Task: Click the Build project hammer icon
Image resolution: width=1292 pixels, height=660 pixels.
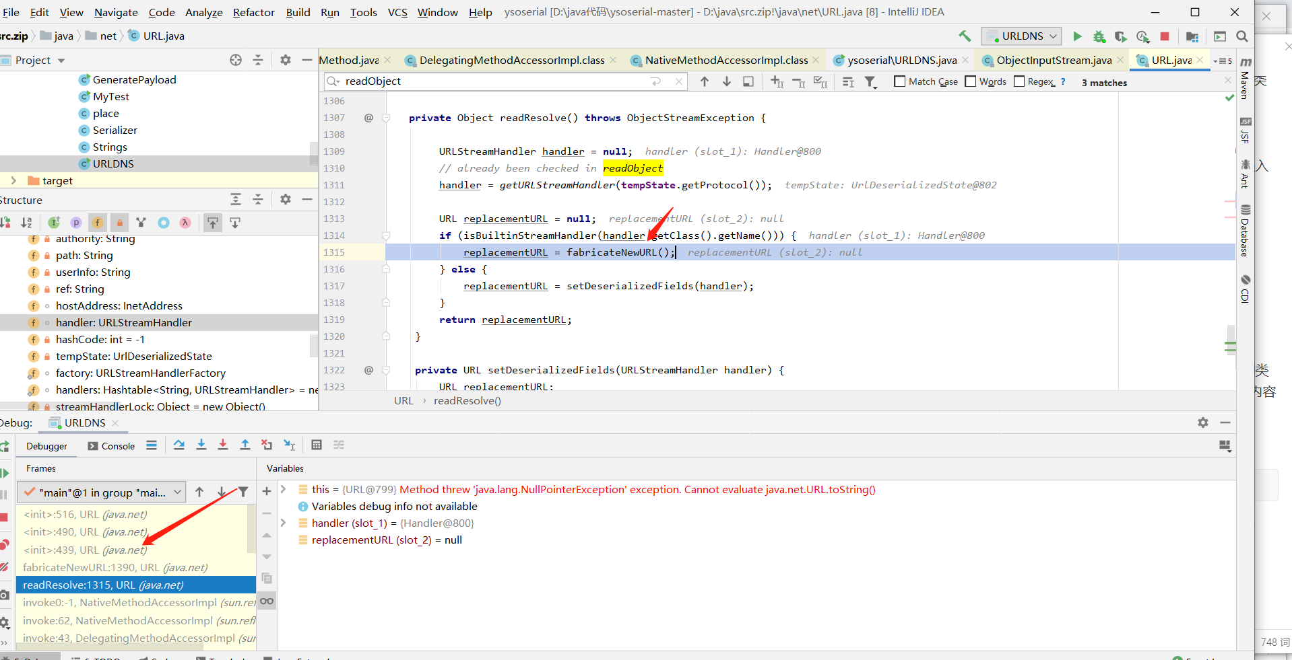Action: pos(965,36)
